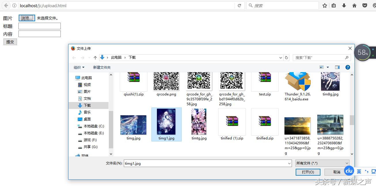This screenshot has height=188, width=376.
Task: Select the timg1.jpg thumbnail
Action: point(166,122)
